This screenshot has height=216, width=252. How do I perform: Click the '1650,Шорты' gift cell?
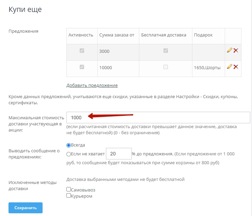tap(207, 67)
